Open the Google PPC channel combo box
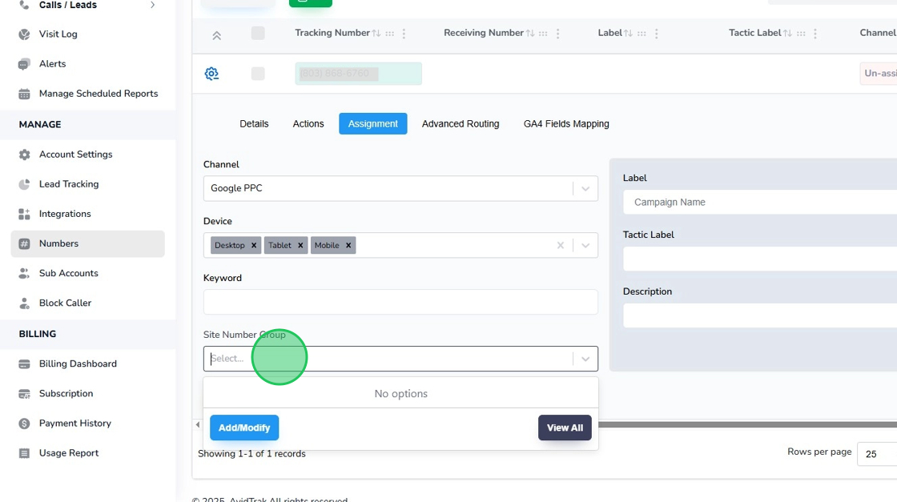Screen dimensions: 897x502 pos(400,189)
